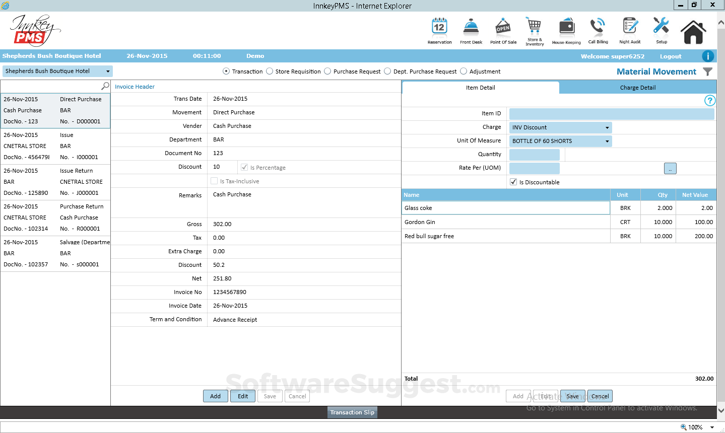Click the Item ID input field
Screen dimensions: 725x433
coord(612,114)
